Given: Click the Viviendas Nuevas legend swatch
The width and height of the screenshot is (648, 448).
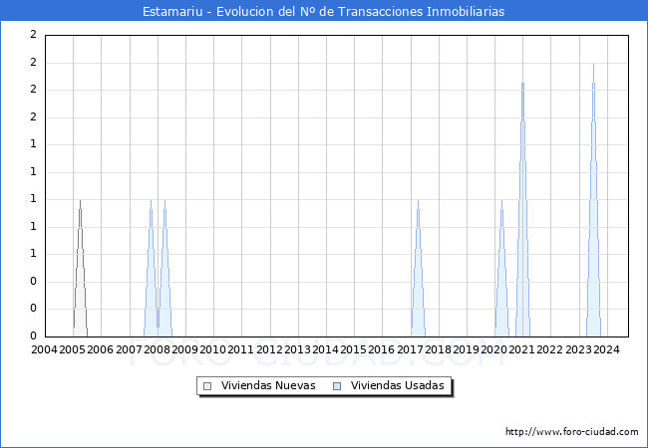Looking at the screenshot, I should coord(207,386).
